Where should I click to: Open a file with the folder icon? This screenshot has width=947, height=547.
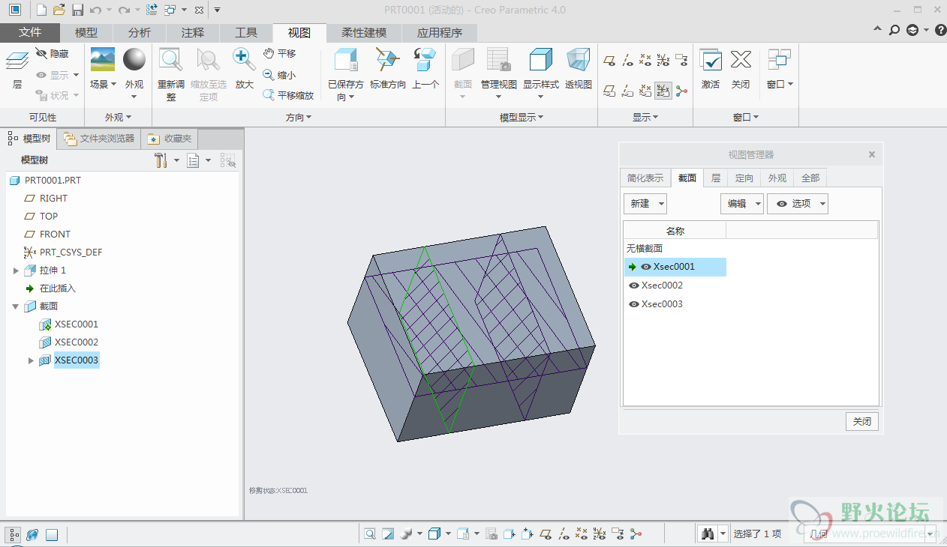tap(59, 10)
